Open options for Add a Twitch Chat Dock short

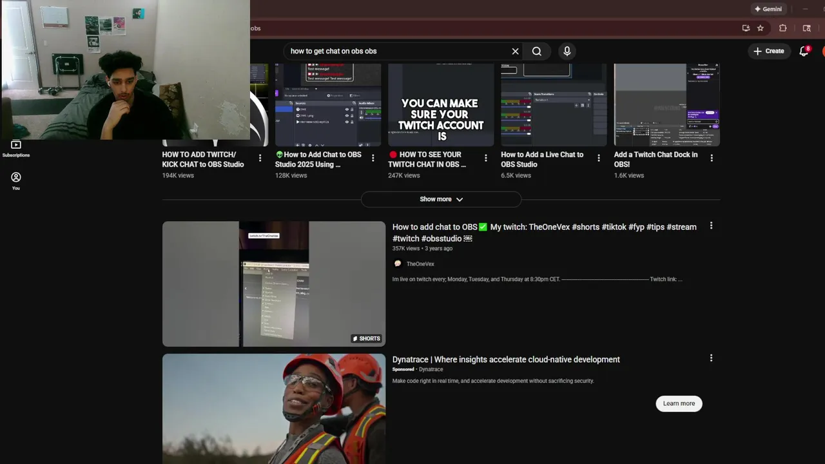pyautogui.click(x=712, y=158)
